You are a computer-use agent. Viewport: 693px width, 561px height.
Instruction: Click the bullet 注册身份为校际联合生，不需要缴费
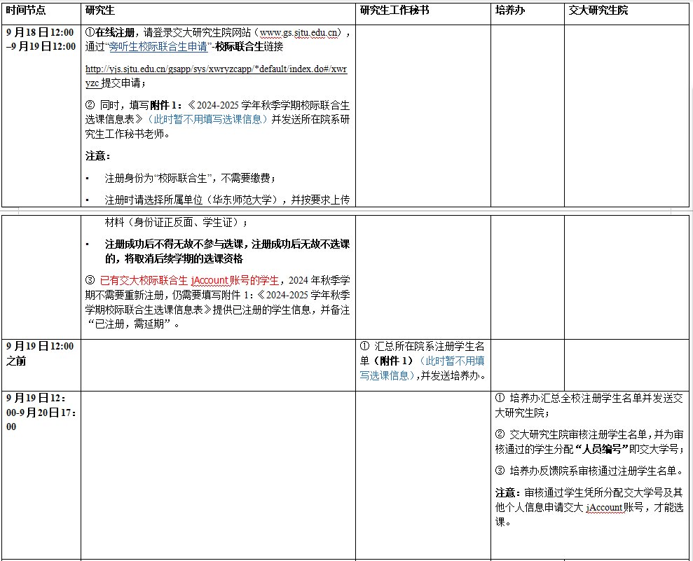[190, 179]
